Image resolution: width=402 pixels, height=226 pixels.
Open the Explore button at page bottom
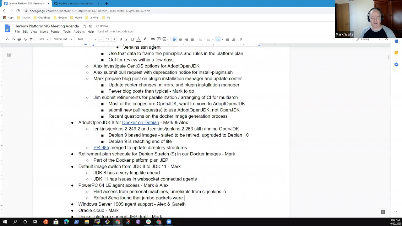click(383, 212)
